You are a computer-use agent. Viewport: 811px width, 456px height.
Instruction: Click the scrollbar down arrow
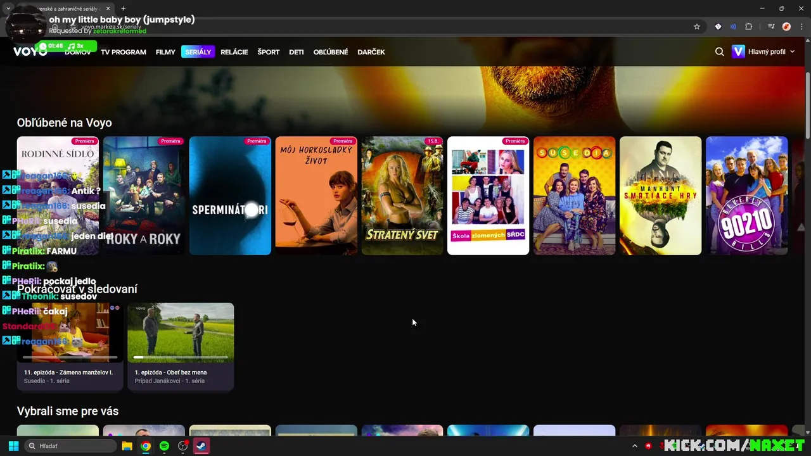(807, 432)
